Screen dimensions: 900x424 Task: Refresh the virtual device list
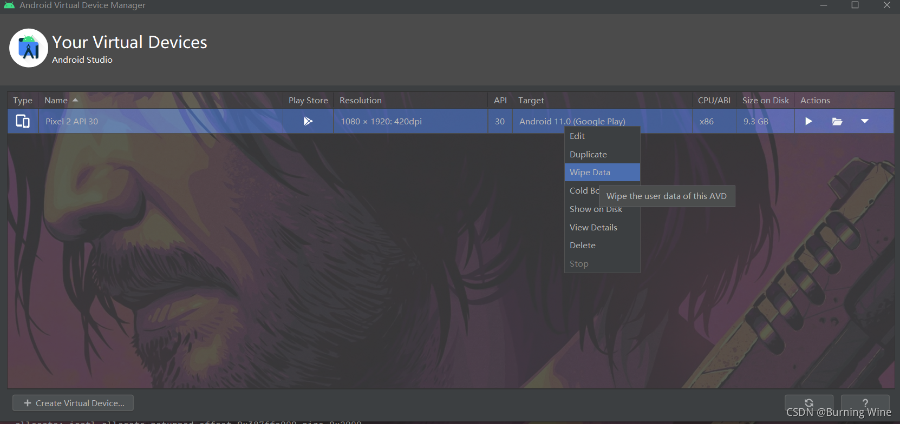click(x=809, y=402)
